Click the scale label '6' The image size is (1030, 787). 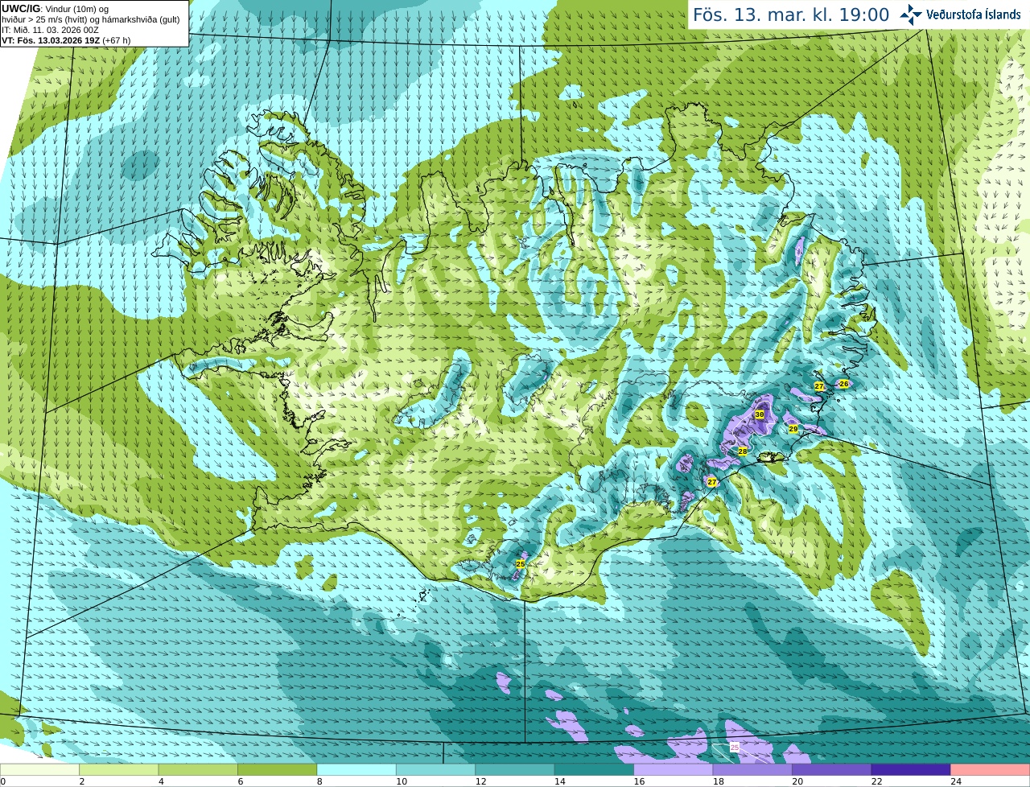[x=241, y=781]
